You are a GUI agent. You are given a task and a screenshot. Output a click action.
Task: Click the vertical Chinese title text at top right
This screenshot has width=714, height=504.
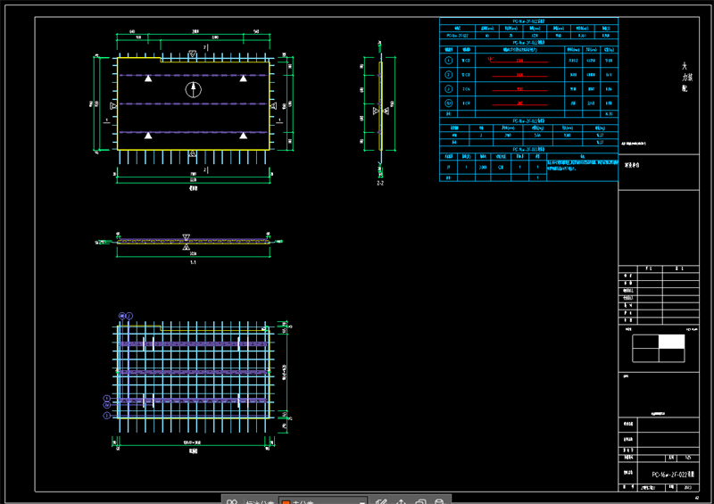point(686,77)
